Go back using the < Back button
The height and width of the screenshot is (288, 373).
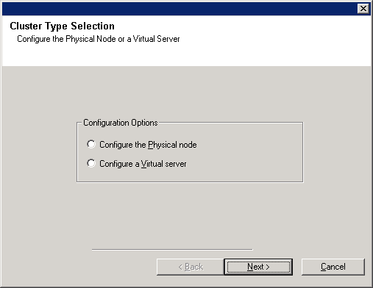click(191, 267)
